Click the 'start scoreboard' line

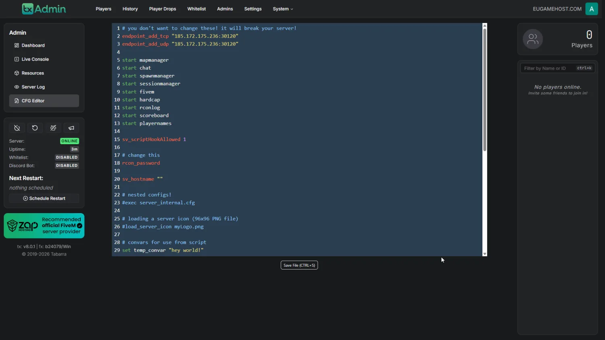pos(145,115)
